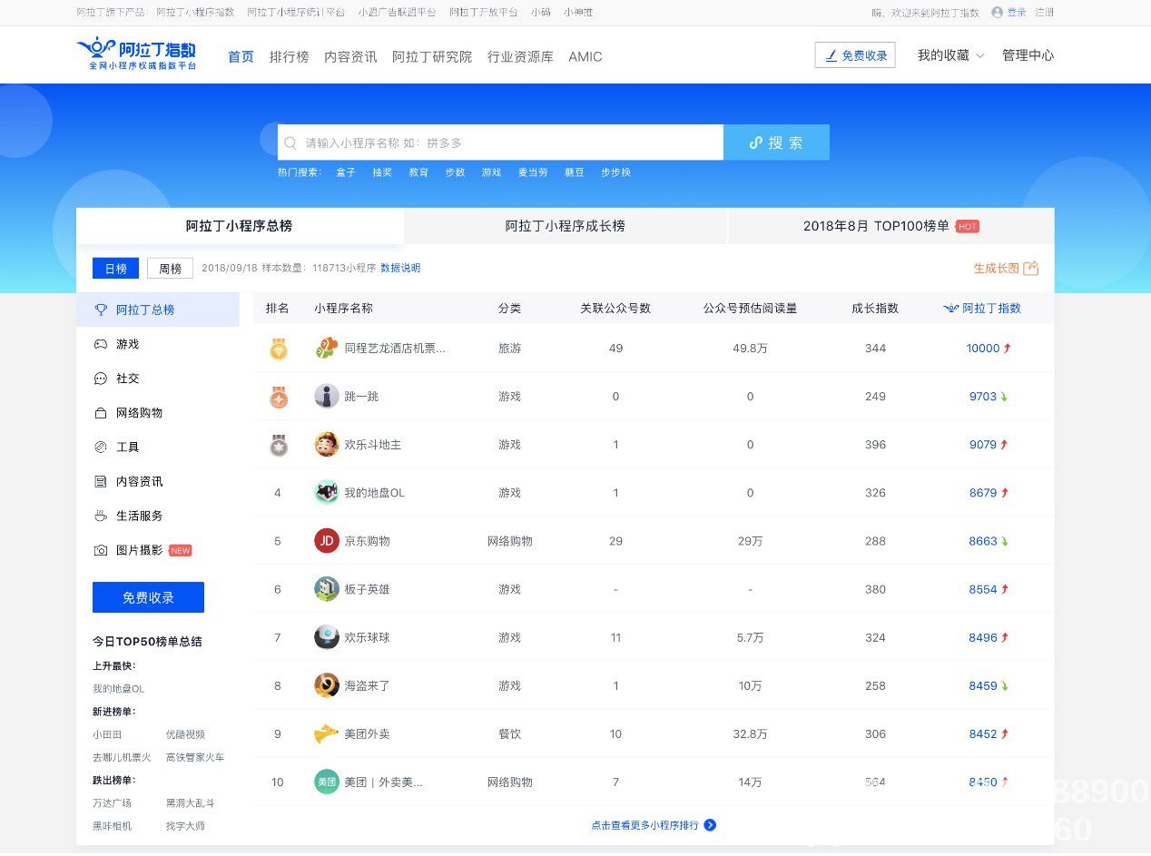Viewport: 1151px width, 856px height.
Task: Select the 2018年8月 TOP100榜单 tab
Action: pos(891,226)
